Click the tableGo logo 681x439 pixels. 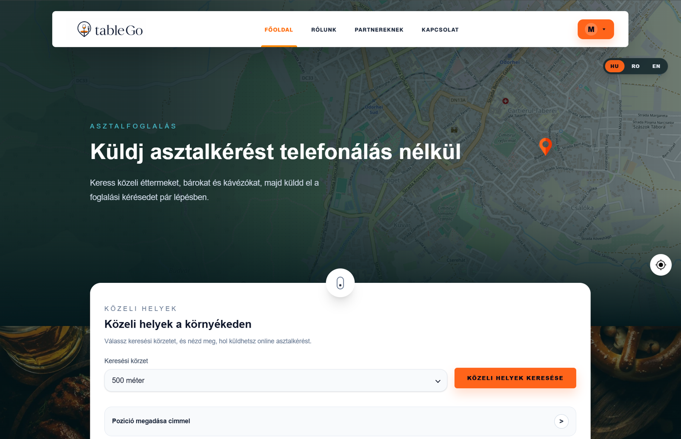click(110, 29)
